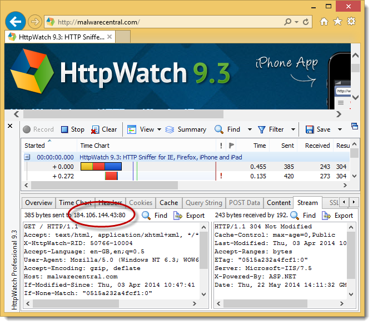Export the sent stream data

tap(189, 216)
